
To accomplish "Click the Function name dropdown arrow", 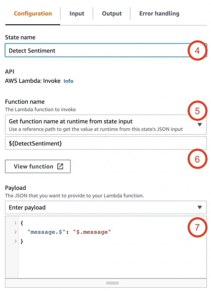I will pos(200,124).
